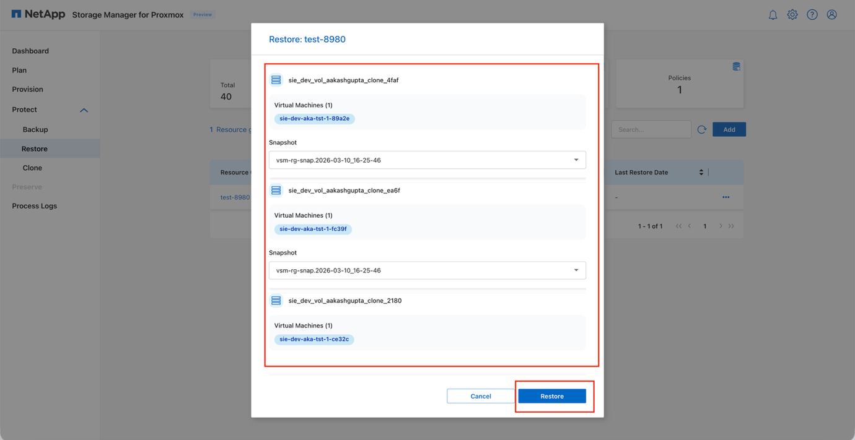Open the three-dot actions menu for test-8980

click(x=726, y=197)
